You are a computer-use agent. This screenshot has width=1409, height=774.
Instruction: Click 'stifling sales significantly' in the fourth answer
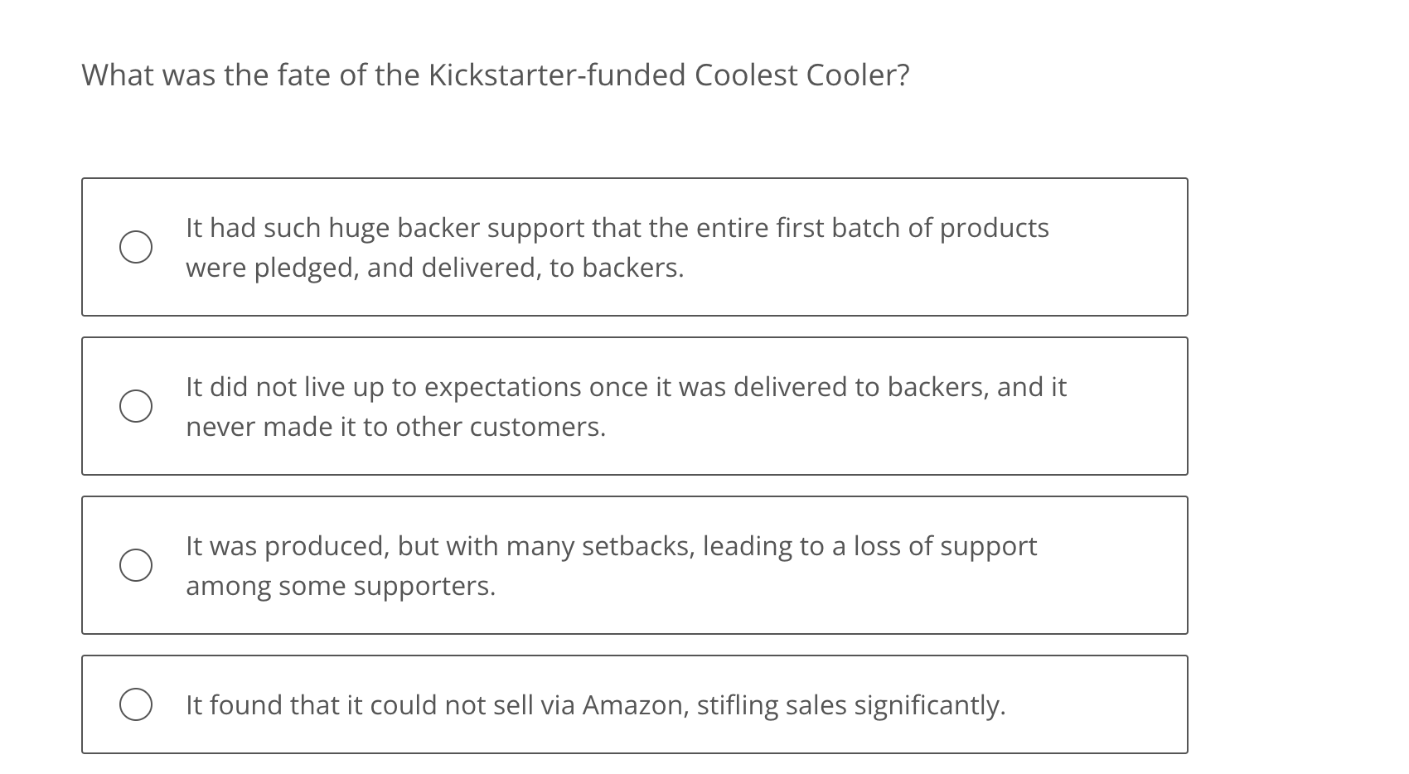[850, 705]
